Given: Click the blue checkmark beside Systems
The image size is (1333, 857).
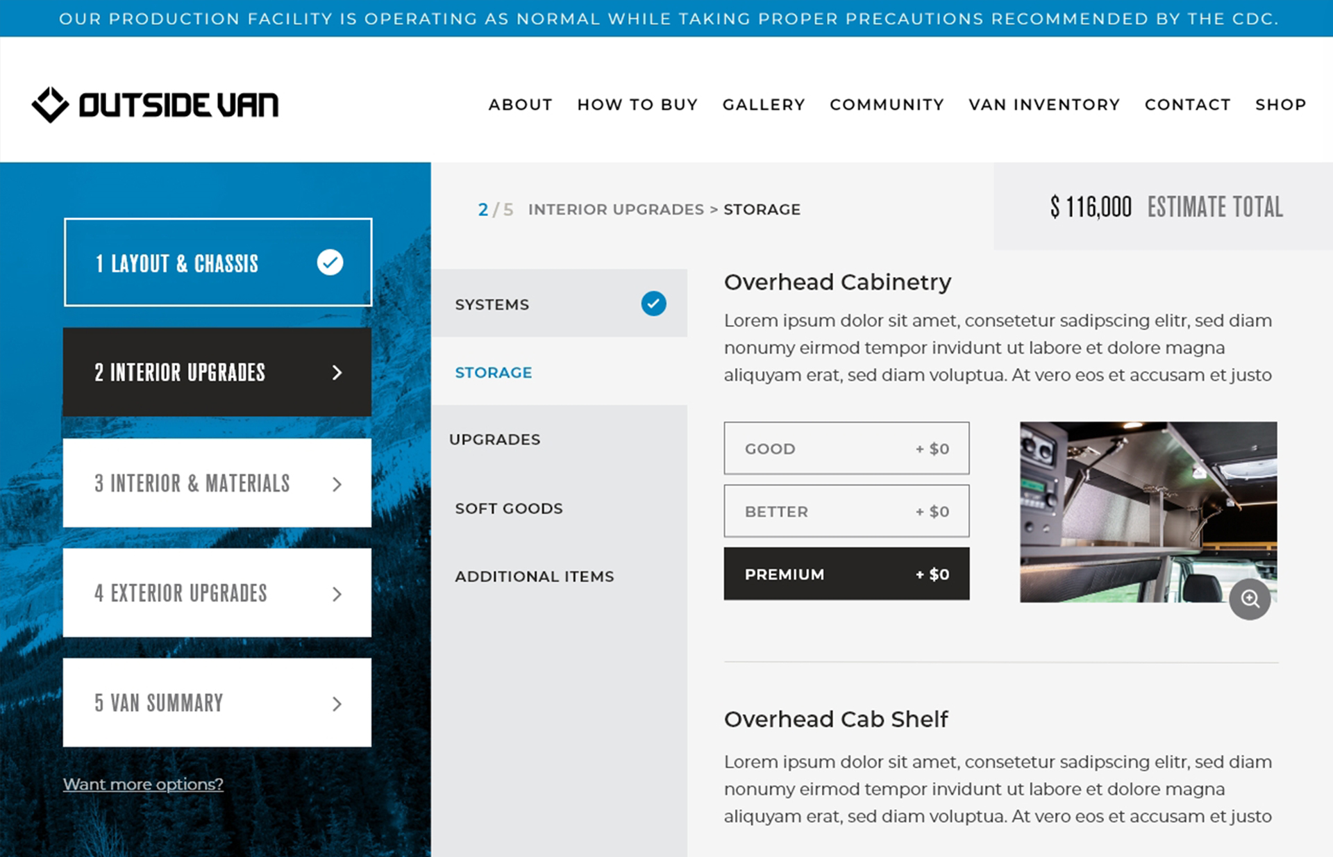Looking at the screenshot, I should 653,303.
